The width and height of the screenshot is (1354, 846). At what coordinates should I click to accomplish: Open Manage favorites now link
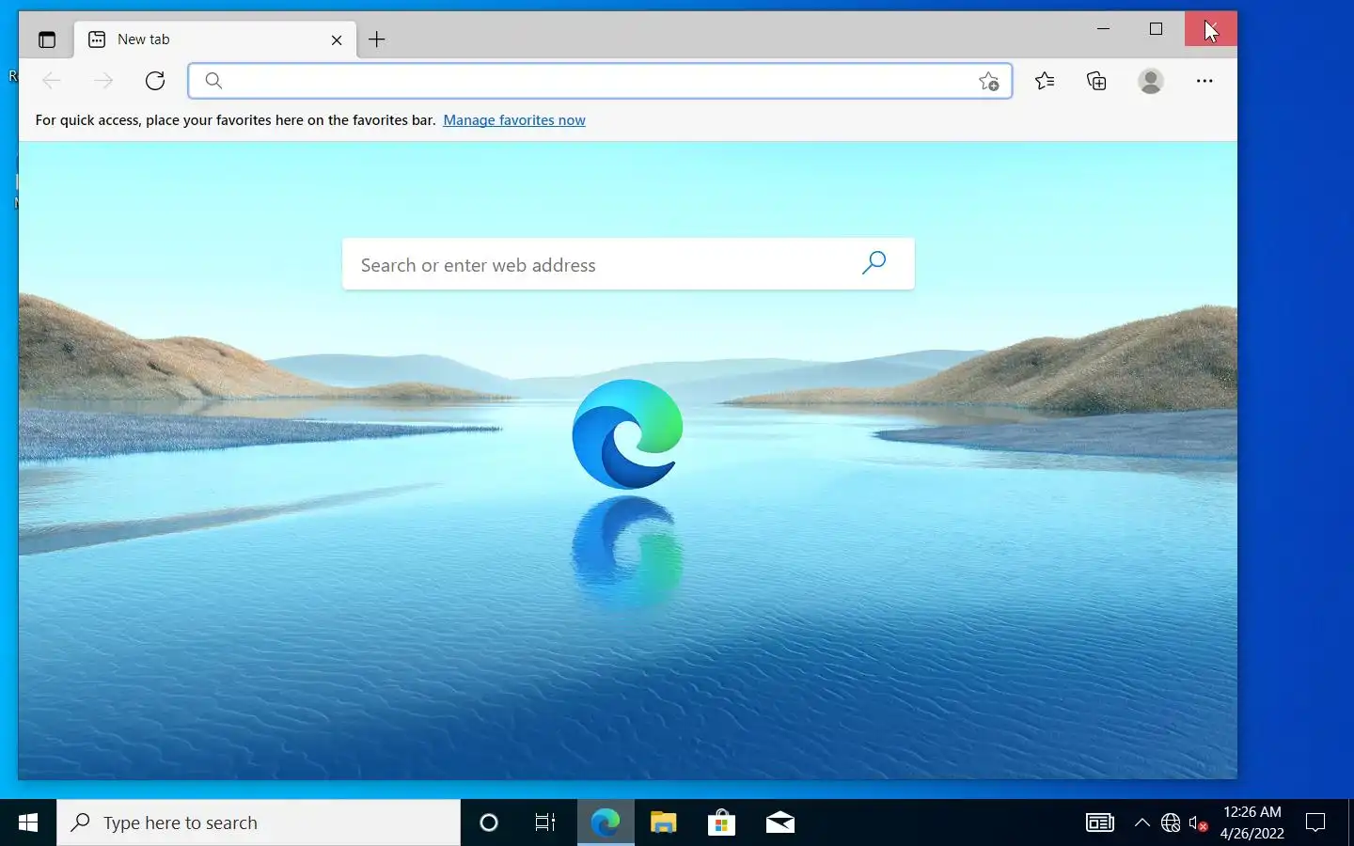514,120
